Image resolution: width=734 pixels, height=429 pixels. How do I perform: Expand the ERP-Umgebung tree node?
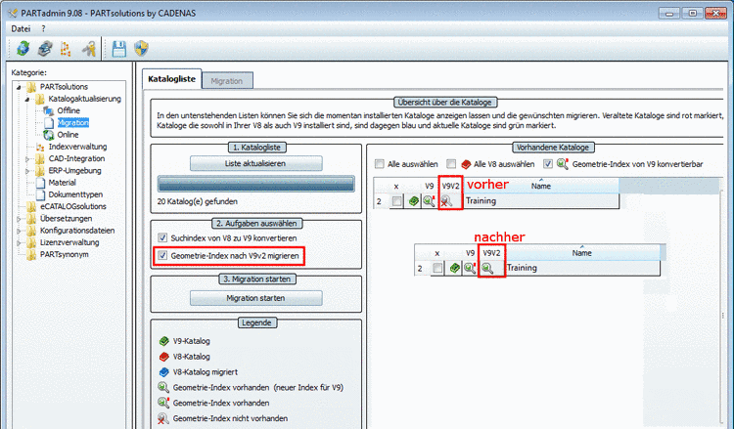point(27,171)
